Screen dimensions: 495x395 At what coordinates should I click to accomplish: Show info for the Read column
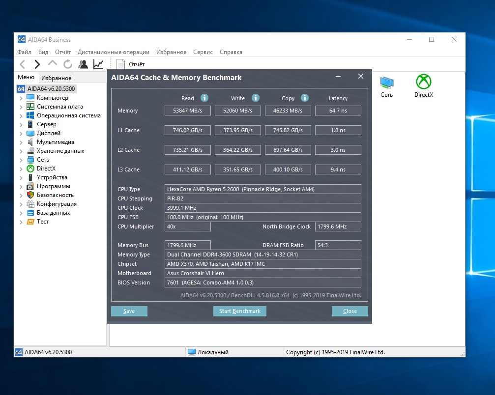(204, 98)
